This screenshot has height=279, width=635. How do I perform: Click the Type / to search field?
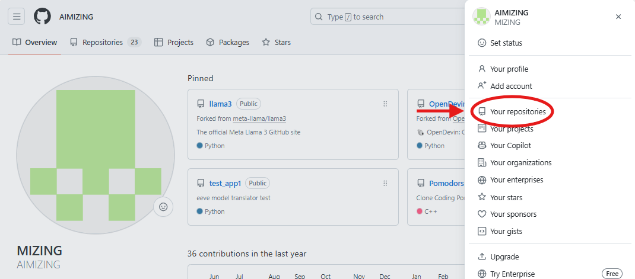click(387, 17)
